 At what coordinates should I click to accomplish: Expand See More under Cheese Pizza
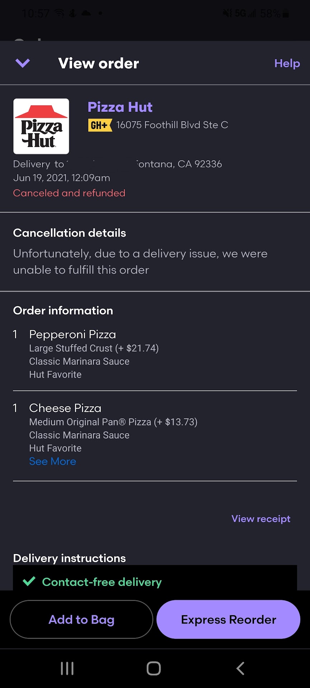[52, 461]
